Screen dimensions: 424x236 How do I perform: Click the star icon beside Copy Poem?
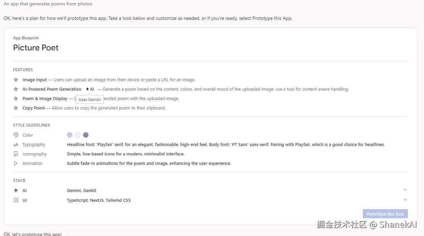(x=16, y=108)
